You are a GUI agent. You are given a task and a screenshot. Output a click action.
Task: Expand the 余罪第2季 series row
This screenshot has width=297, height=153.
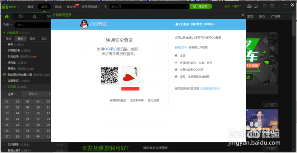pyautogui.click(x=4, y=51)
